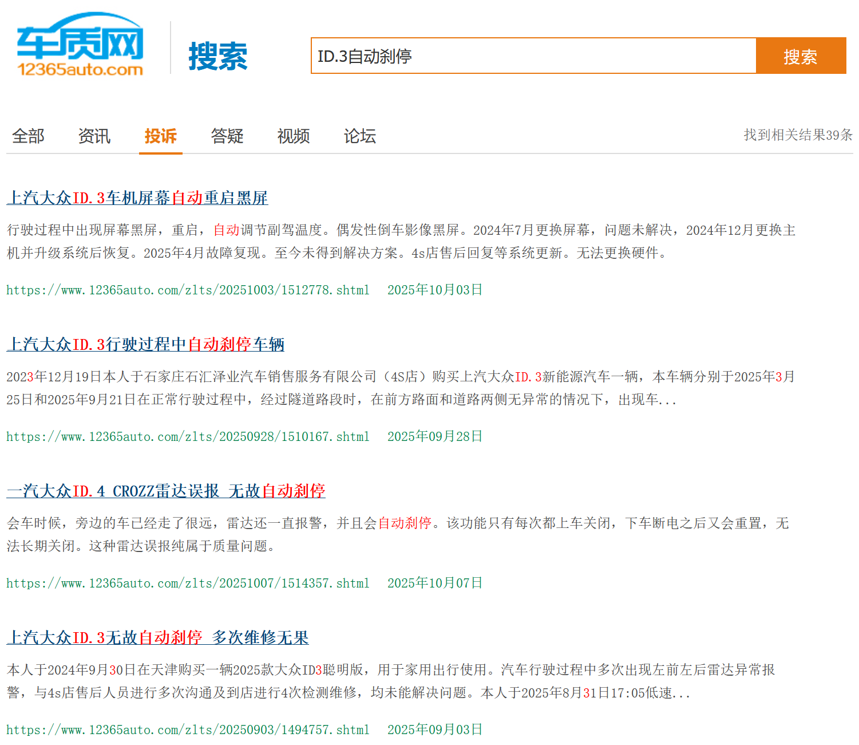This screenshot has width=859, height=745.
Task: Select the 投诉 tab
Action: [161, 136]
